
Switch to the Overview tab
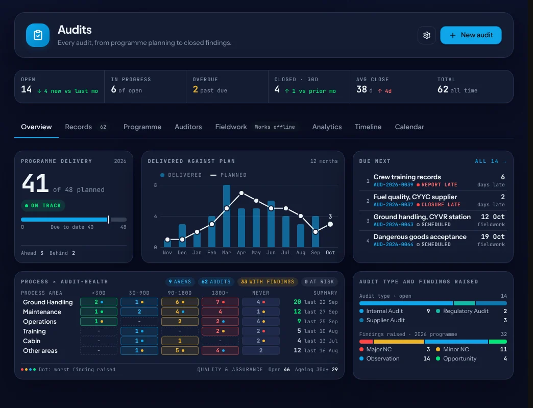36,127
